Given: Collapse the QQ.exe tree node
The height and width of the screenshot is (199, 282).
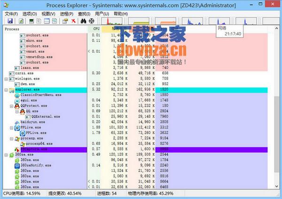Looking at the screenshot, I should (17, 111).
